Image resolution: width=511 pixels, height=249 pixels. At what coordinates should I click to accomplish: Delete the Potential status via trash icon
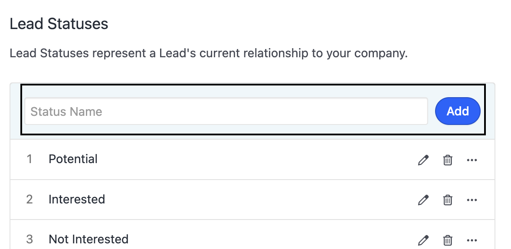click(448, 160)
